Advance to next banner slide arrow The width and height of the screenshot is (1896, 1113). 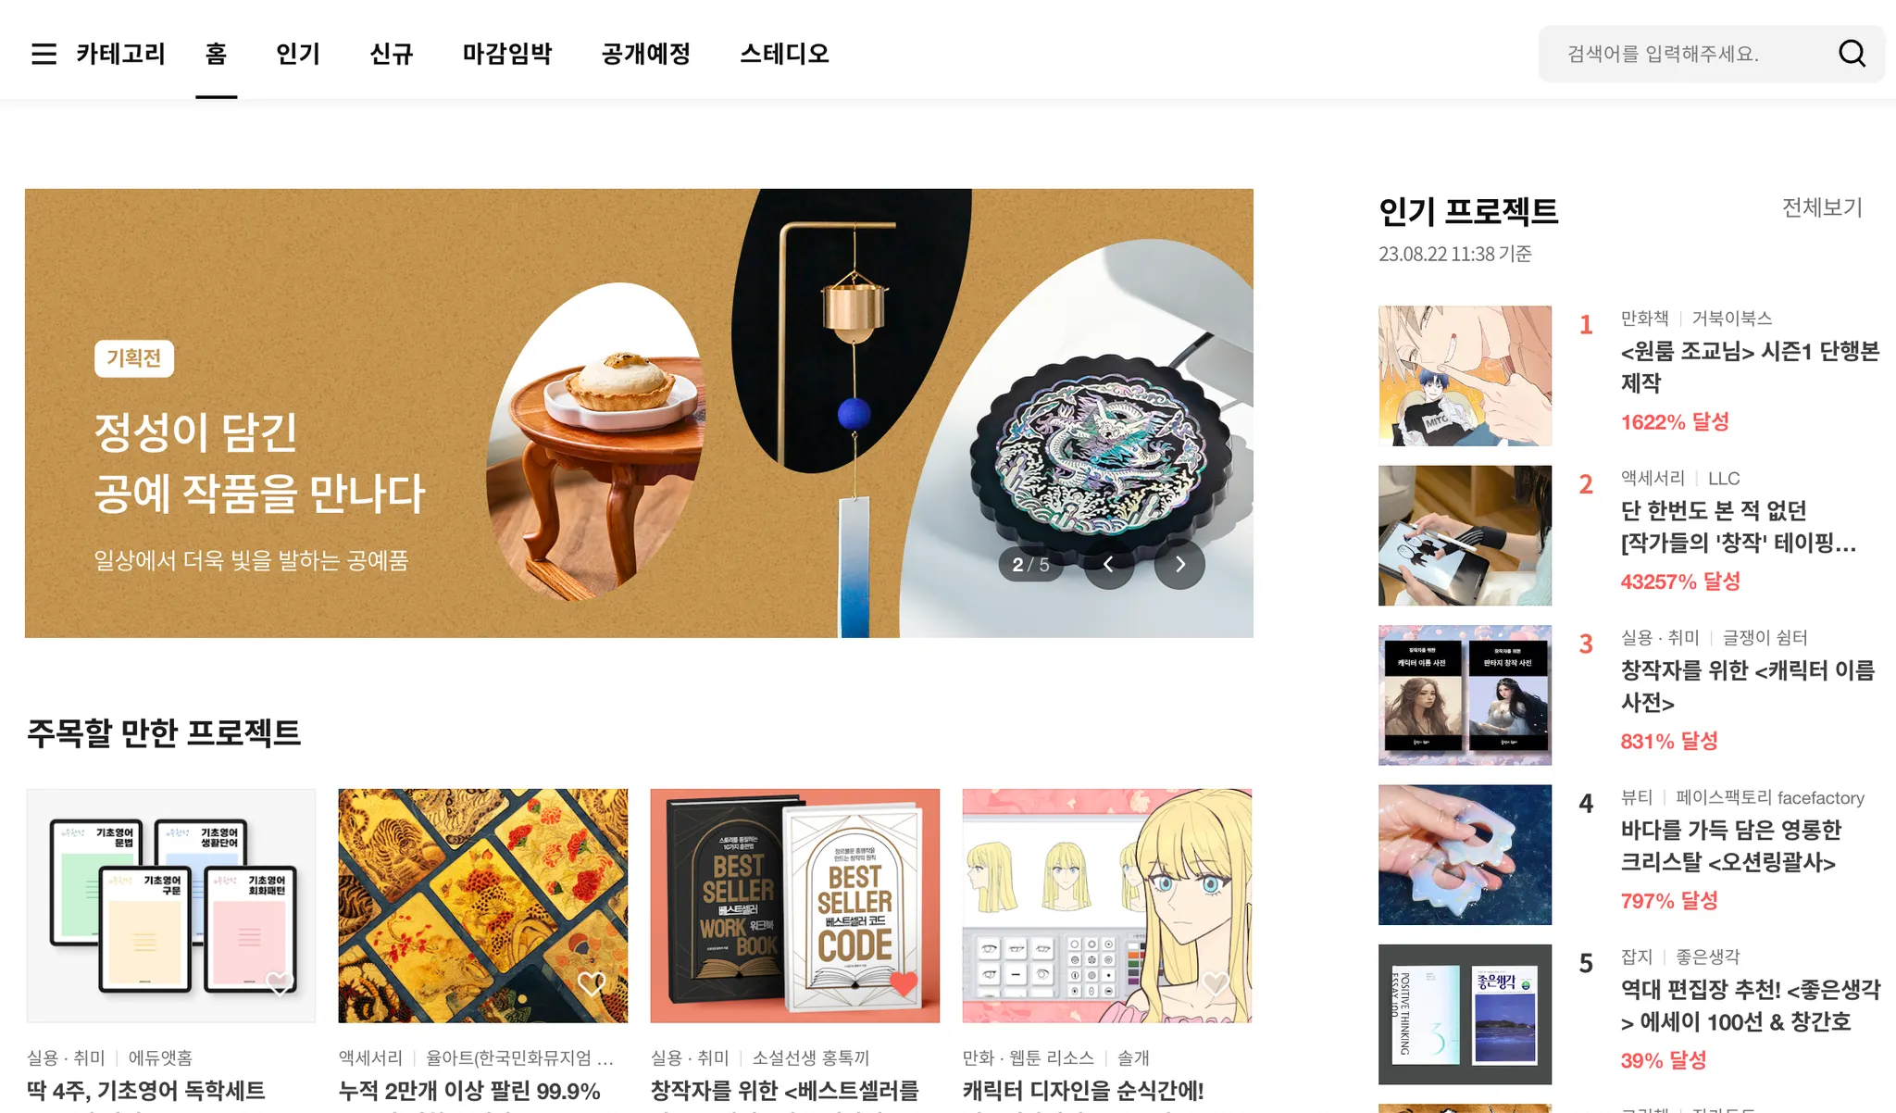click(1179, 564)
